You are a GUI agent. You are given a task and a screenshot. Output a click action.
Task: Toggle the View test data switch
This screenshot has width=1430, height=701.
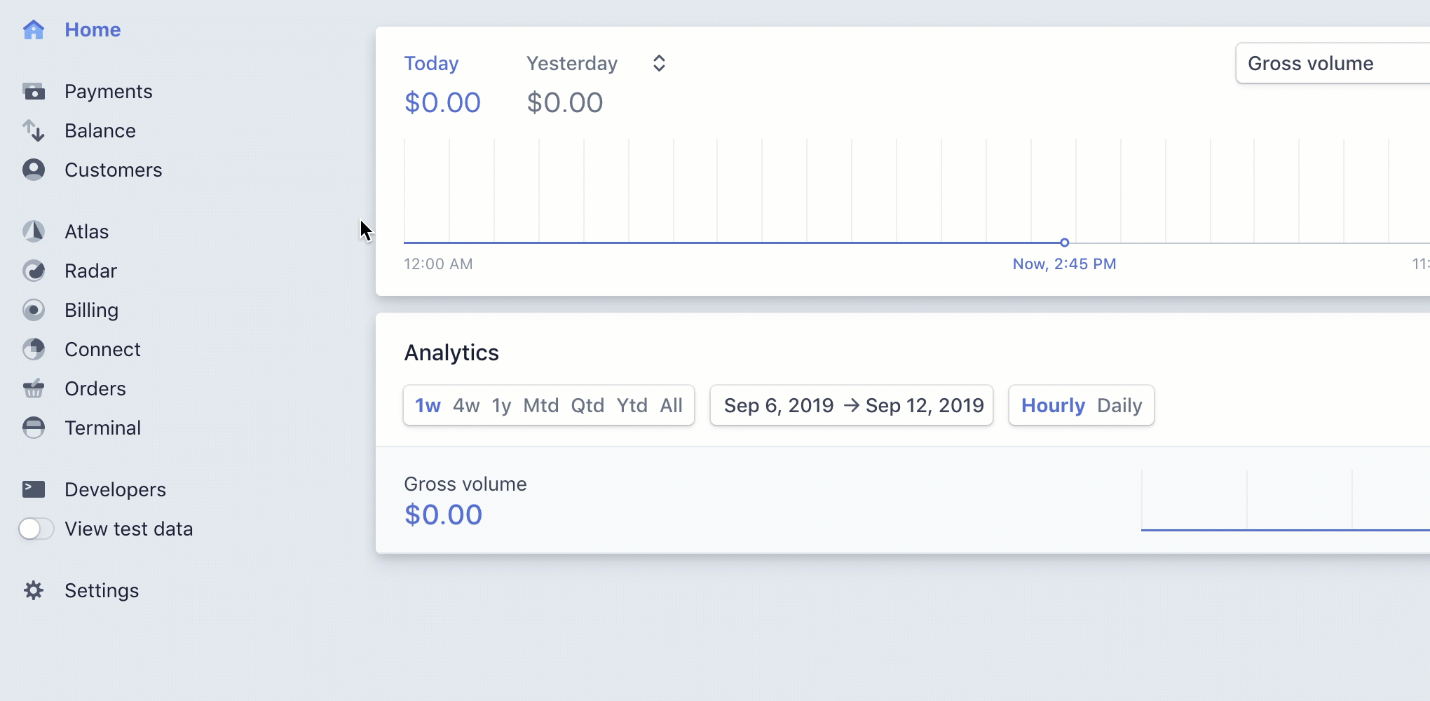[36, 529]
